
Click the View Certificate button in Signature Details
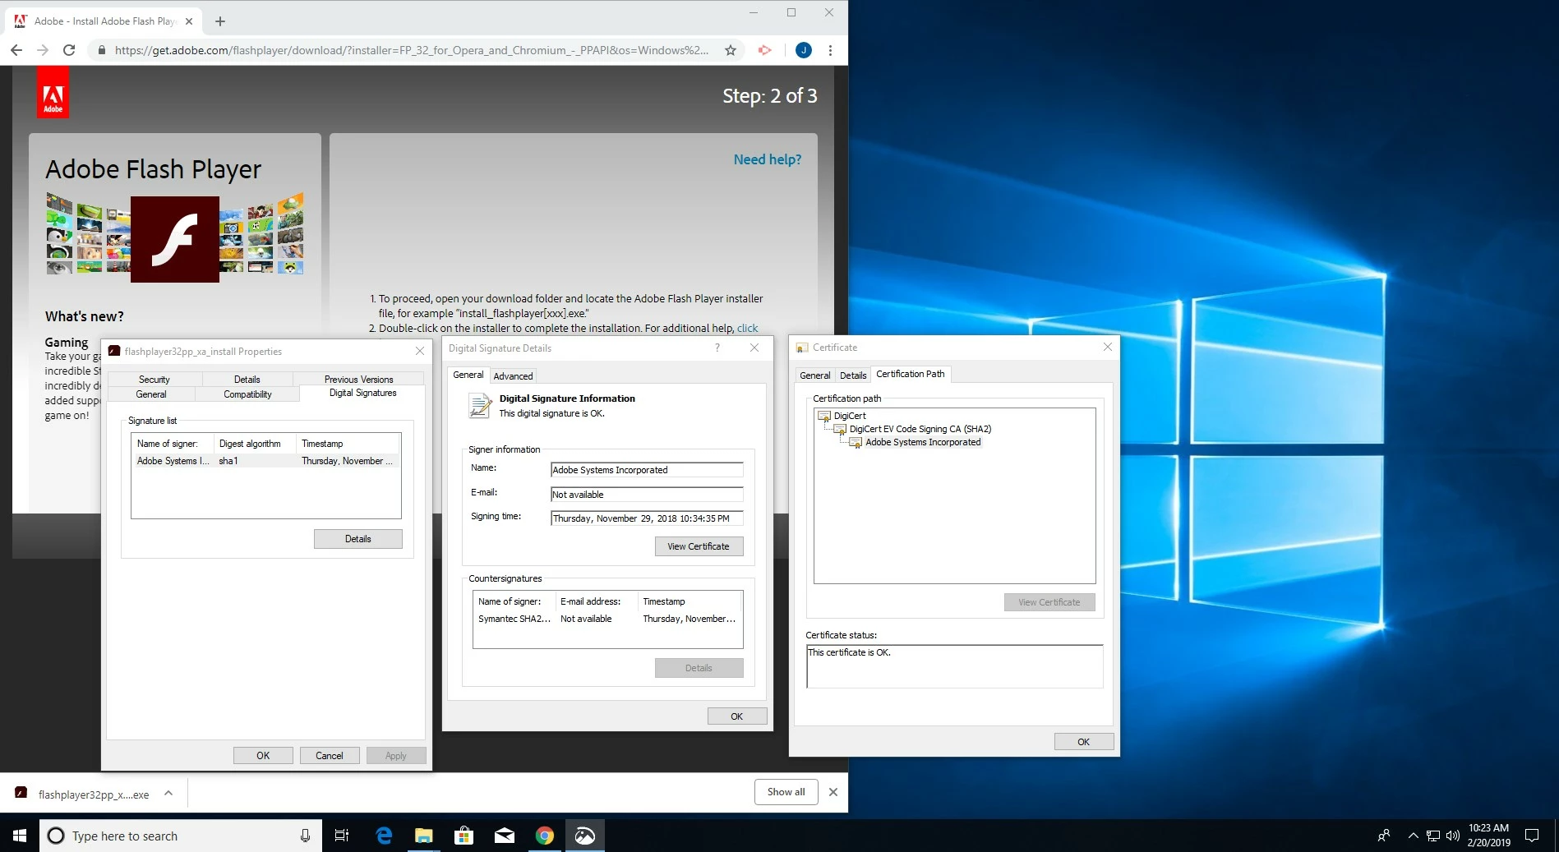[699, 546]
